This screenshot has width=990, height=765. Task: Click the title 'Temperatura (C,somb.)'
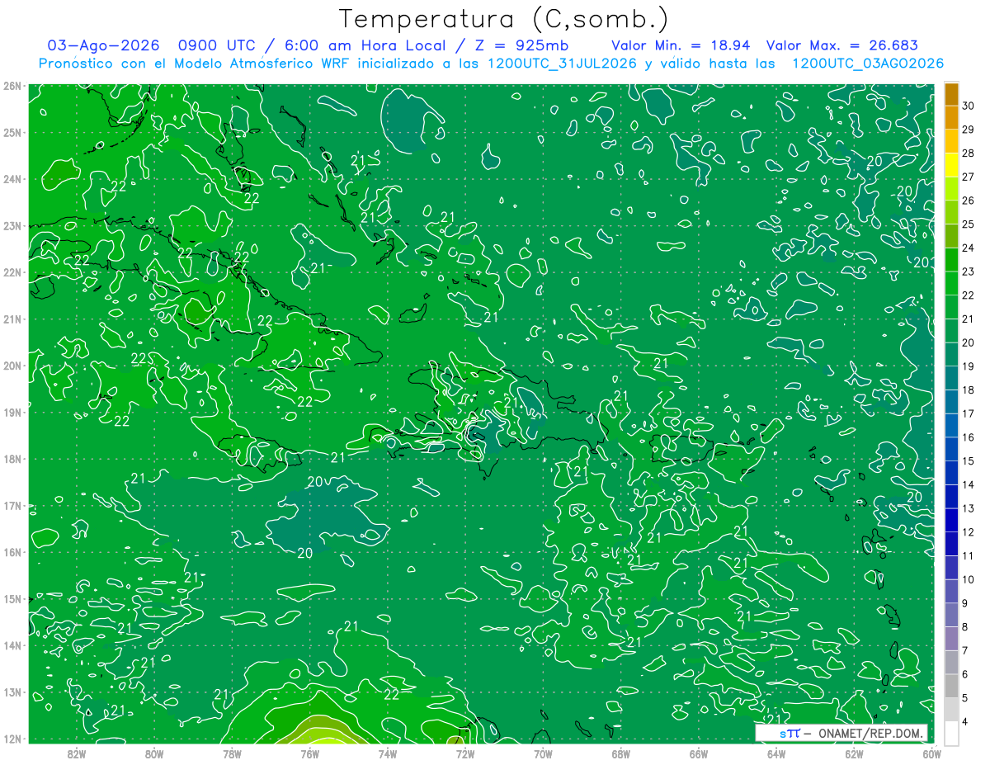point(504,19)
